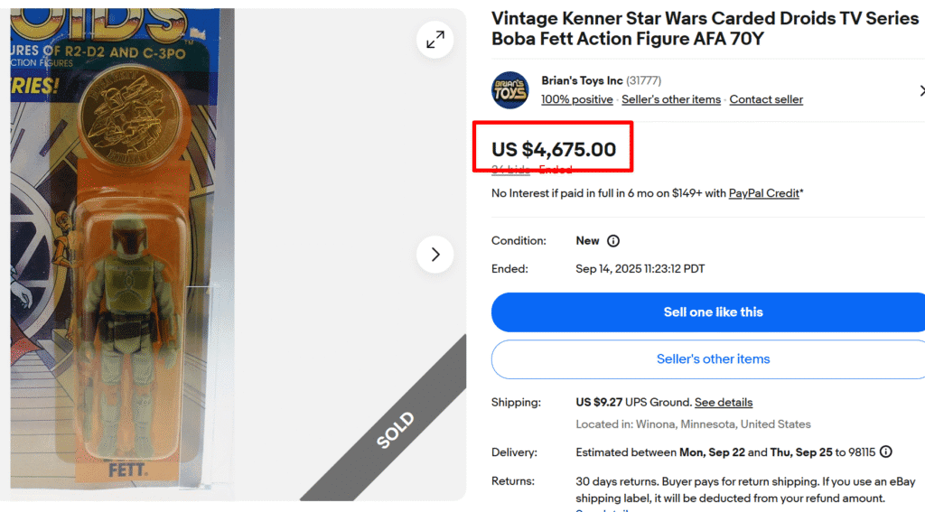Screen dimensions: 925x512
Task: Click the Brian's Toys seller logo
Action: tap(509, 90)
